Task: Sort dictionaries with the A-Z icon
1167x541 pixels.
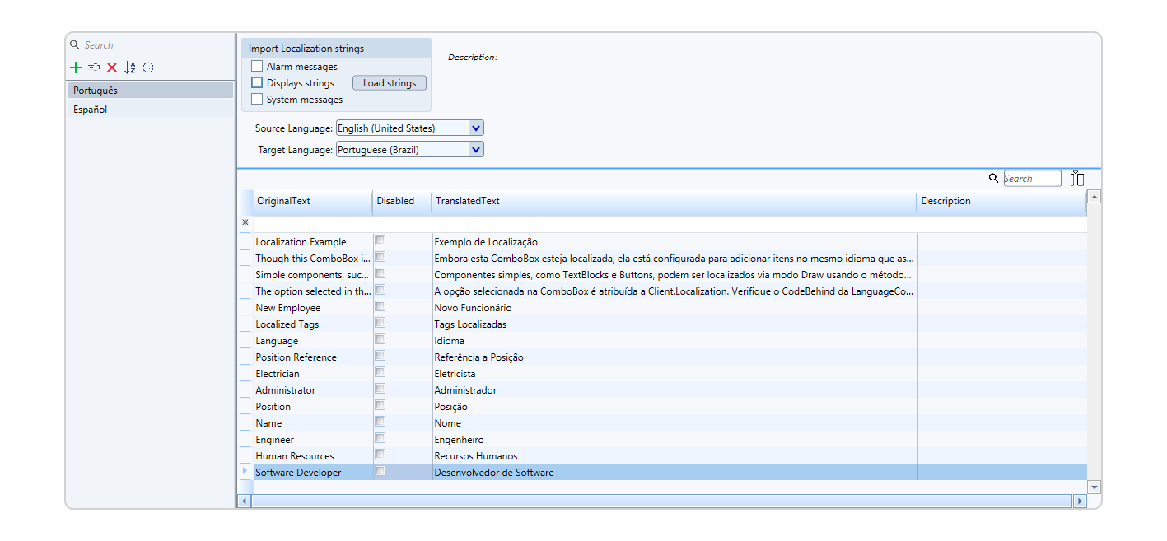Action: pyautogui.click(x=130, y=68)
